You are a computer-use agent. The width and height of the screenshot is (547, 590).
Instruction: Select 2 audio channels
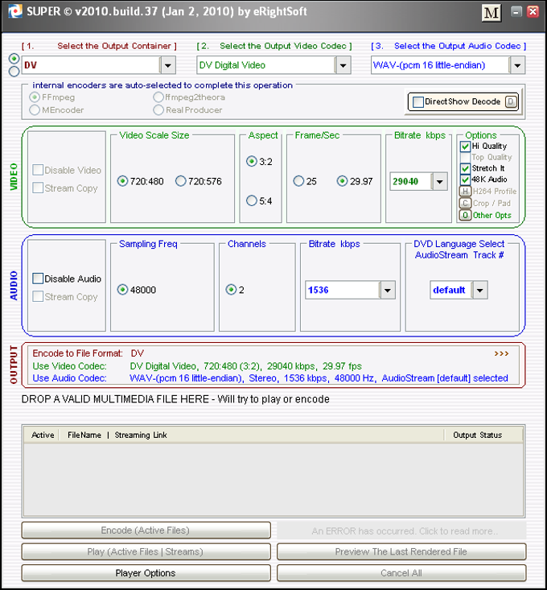tap(231, 290)
